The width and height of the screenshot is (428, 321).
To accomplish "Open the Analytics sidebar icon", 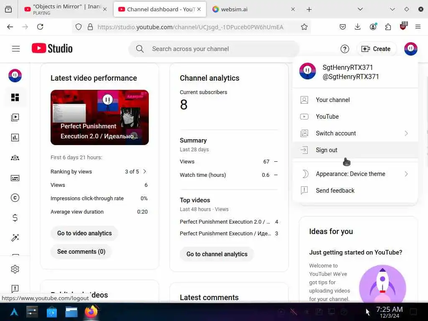I will coord(15,138).
